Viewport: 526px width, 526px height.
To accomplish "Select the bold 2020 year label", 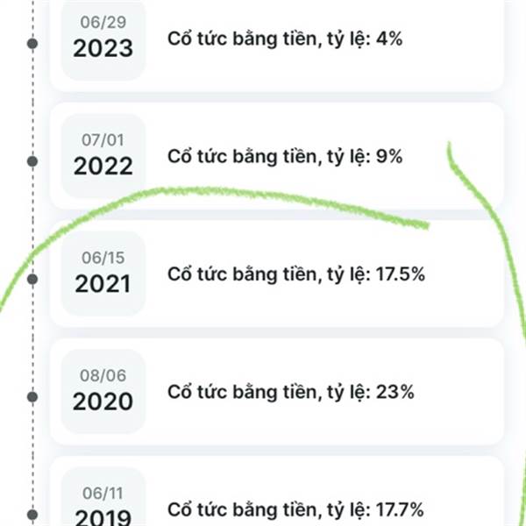I will tap(103, 402).
